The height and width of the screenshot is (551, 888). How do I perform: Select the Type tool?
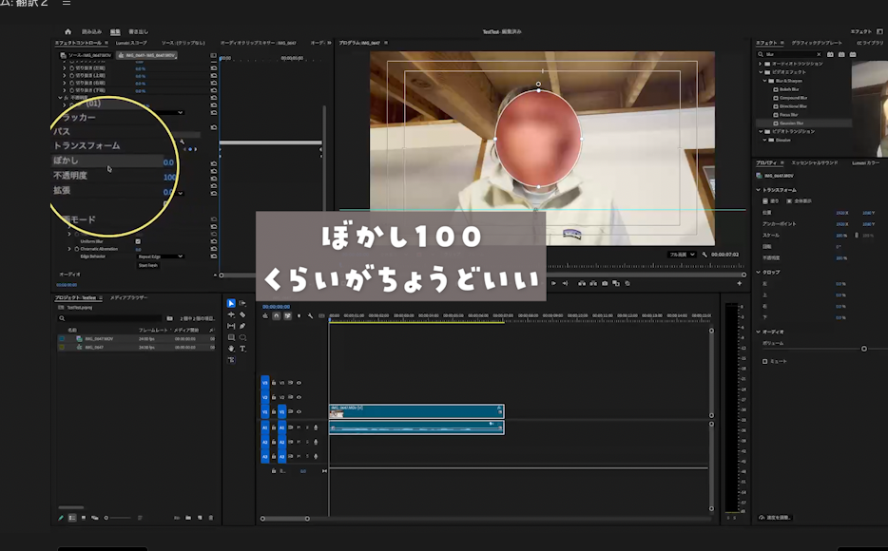(242, 349)
